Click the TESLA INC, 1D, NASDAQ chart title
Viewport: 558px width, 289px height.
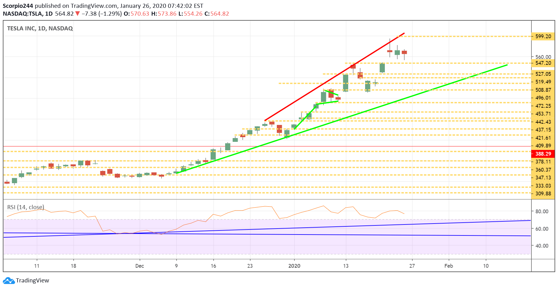[x=40, y=28]
